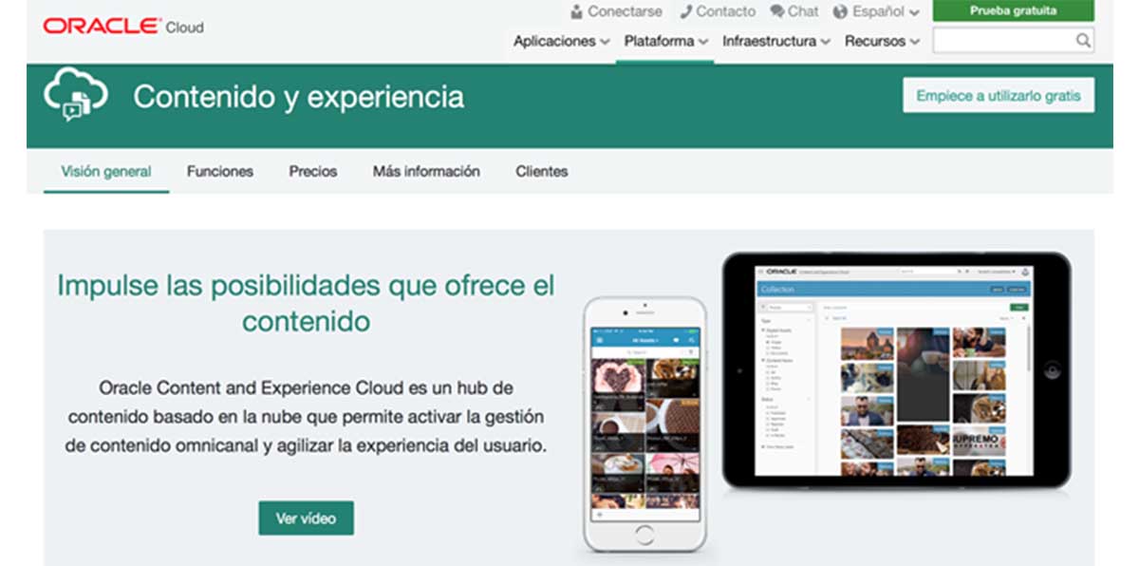The height and width of the screenshot is (566, 1139).
Task: Click the globe language icon
Action: (840, 12)
